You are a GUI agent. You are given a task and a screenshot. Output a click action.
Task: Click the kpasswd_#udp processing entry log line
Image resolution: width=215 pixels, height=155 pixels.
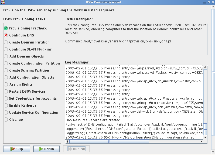point(134,73)
